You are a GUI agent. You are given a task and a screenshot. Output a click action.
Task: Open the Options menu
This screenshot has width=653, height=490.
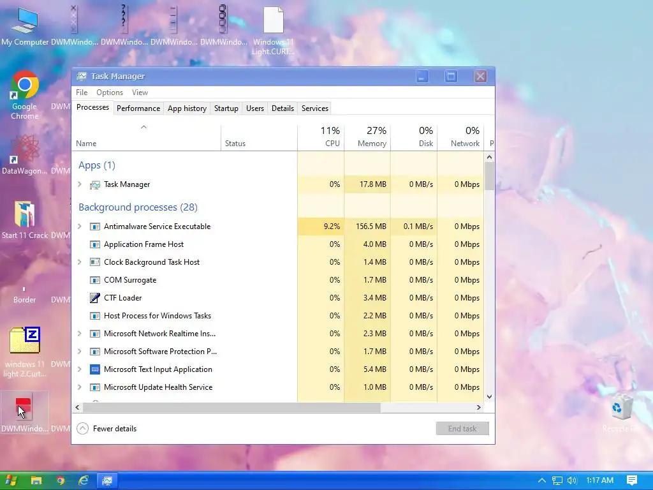pyautogui.click(x=110, y=93)
